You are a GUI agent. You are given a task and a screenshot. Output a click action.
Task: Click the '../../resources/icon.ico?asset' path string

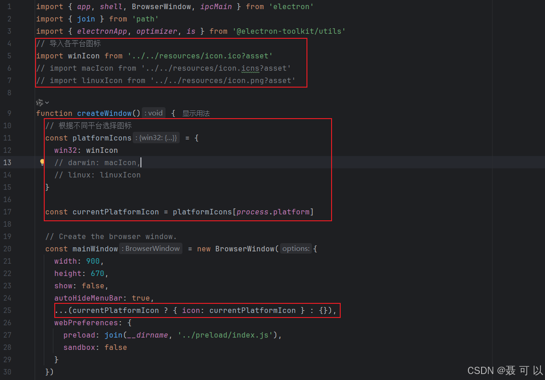point(200,56)
